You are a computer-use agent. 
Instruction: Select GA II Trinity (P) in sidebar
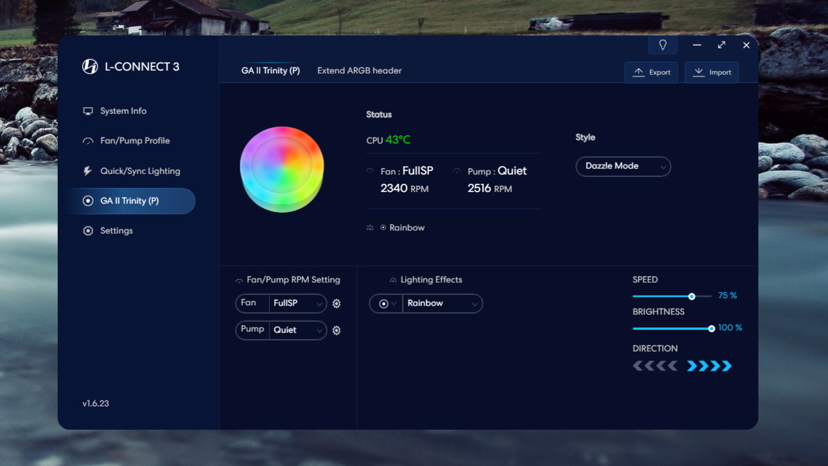point(131,201)
